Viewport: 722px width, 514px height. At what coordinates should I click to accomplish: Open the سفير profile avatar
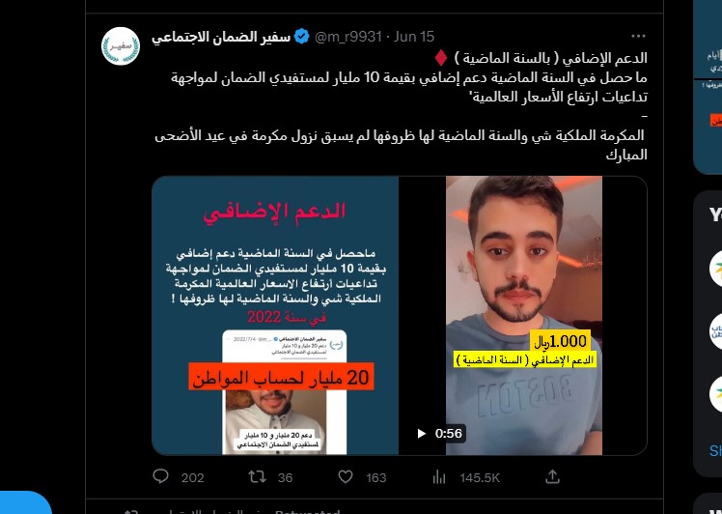(121, 46)
